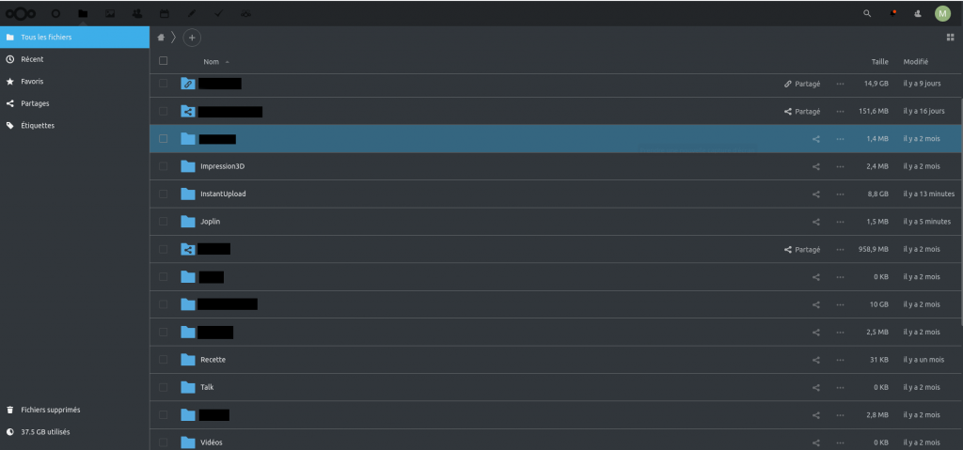Tick the select-all checkbox in header
This screenshot has height=450, width=963.
[x=164, y=61]
